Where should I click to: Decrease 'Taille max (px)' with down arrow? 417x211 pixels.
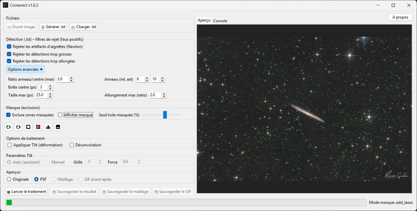[x=50, y=96]
